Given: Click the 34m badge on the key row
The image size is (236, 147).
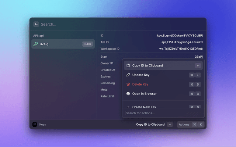Looking at the screenshot, I should (x=87, y=44).
